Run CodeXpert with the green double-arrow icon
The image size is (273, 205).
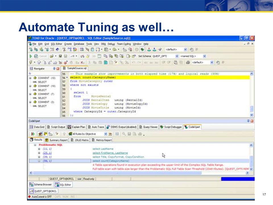33,134
